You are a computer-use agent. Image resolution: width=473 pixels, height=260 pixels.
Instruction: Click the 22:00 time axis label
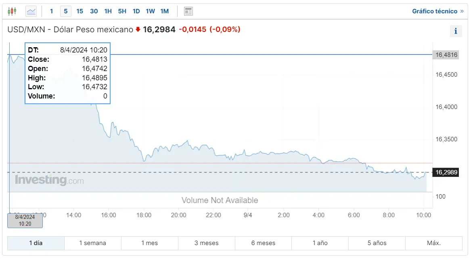pos(213,215)
